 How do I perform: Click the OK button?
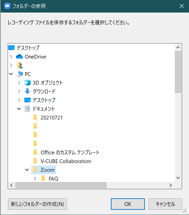tap(128, 204)
